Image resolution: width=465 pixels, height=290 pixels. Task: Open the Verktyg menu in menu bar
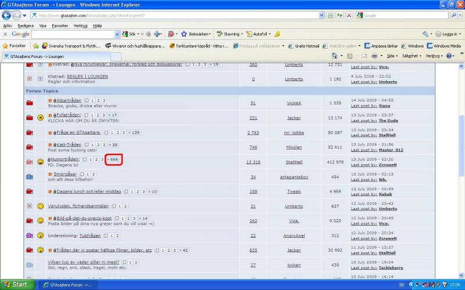[80, 26]
